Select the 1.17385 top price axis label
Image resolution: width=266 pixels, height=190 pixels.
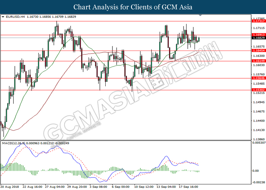258,18
